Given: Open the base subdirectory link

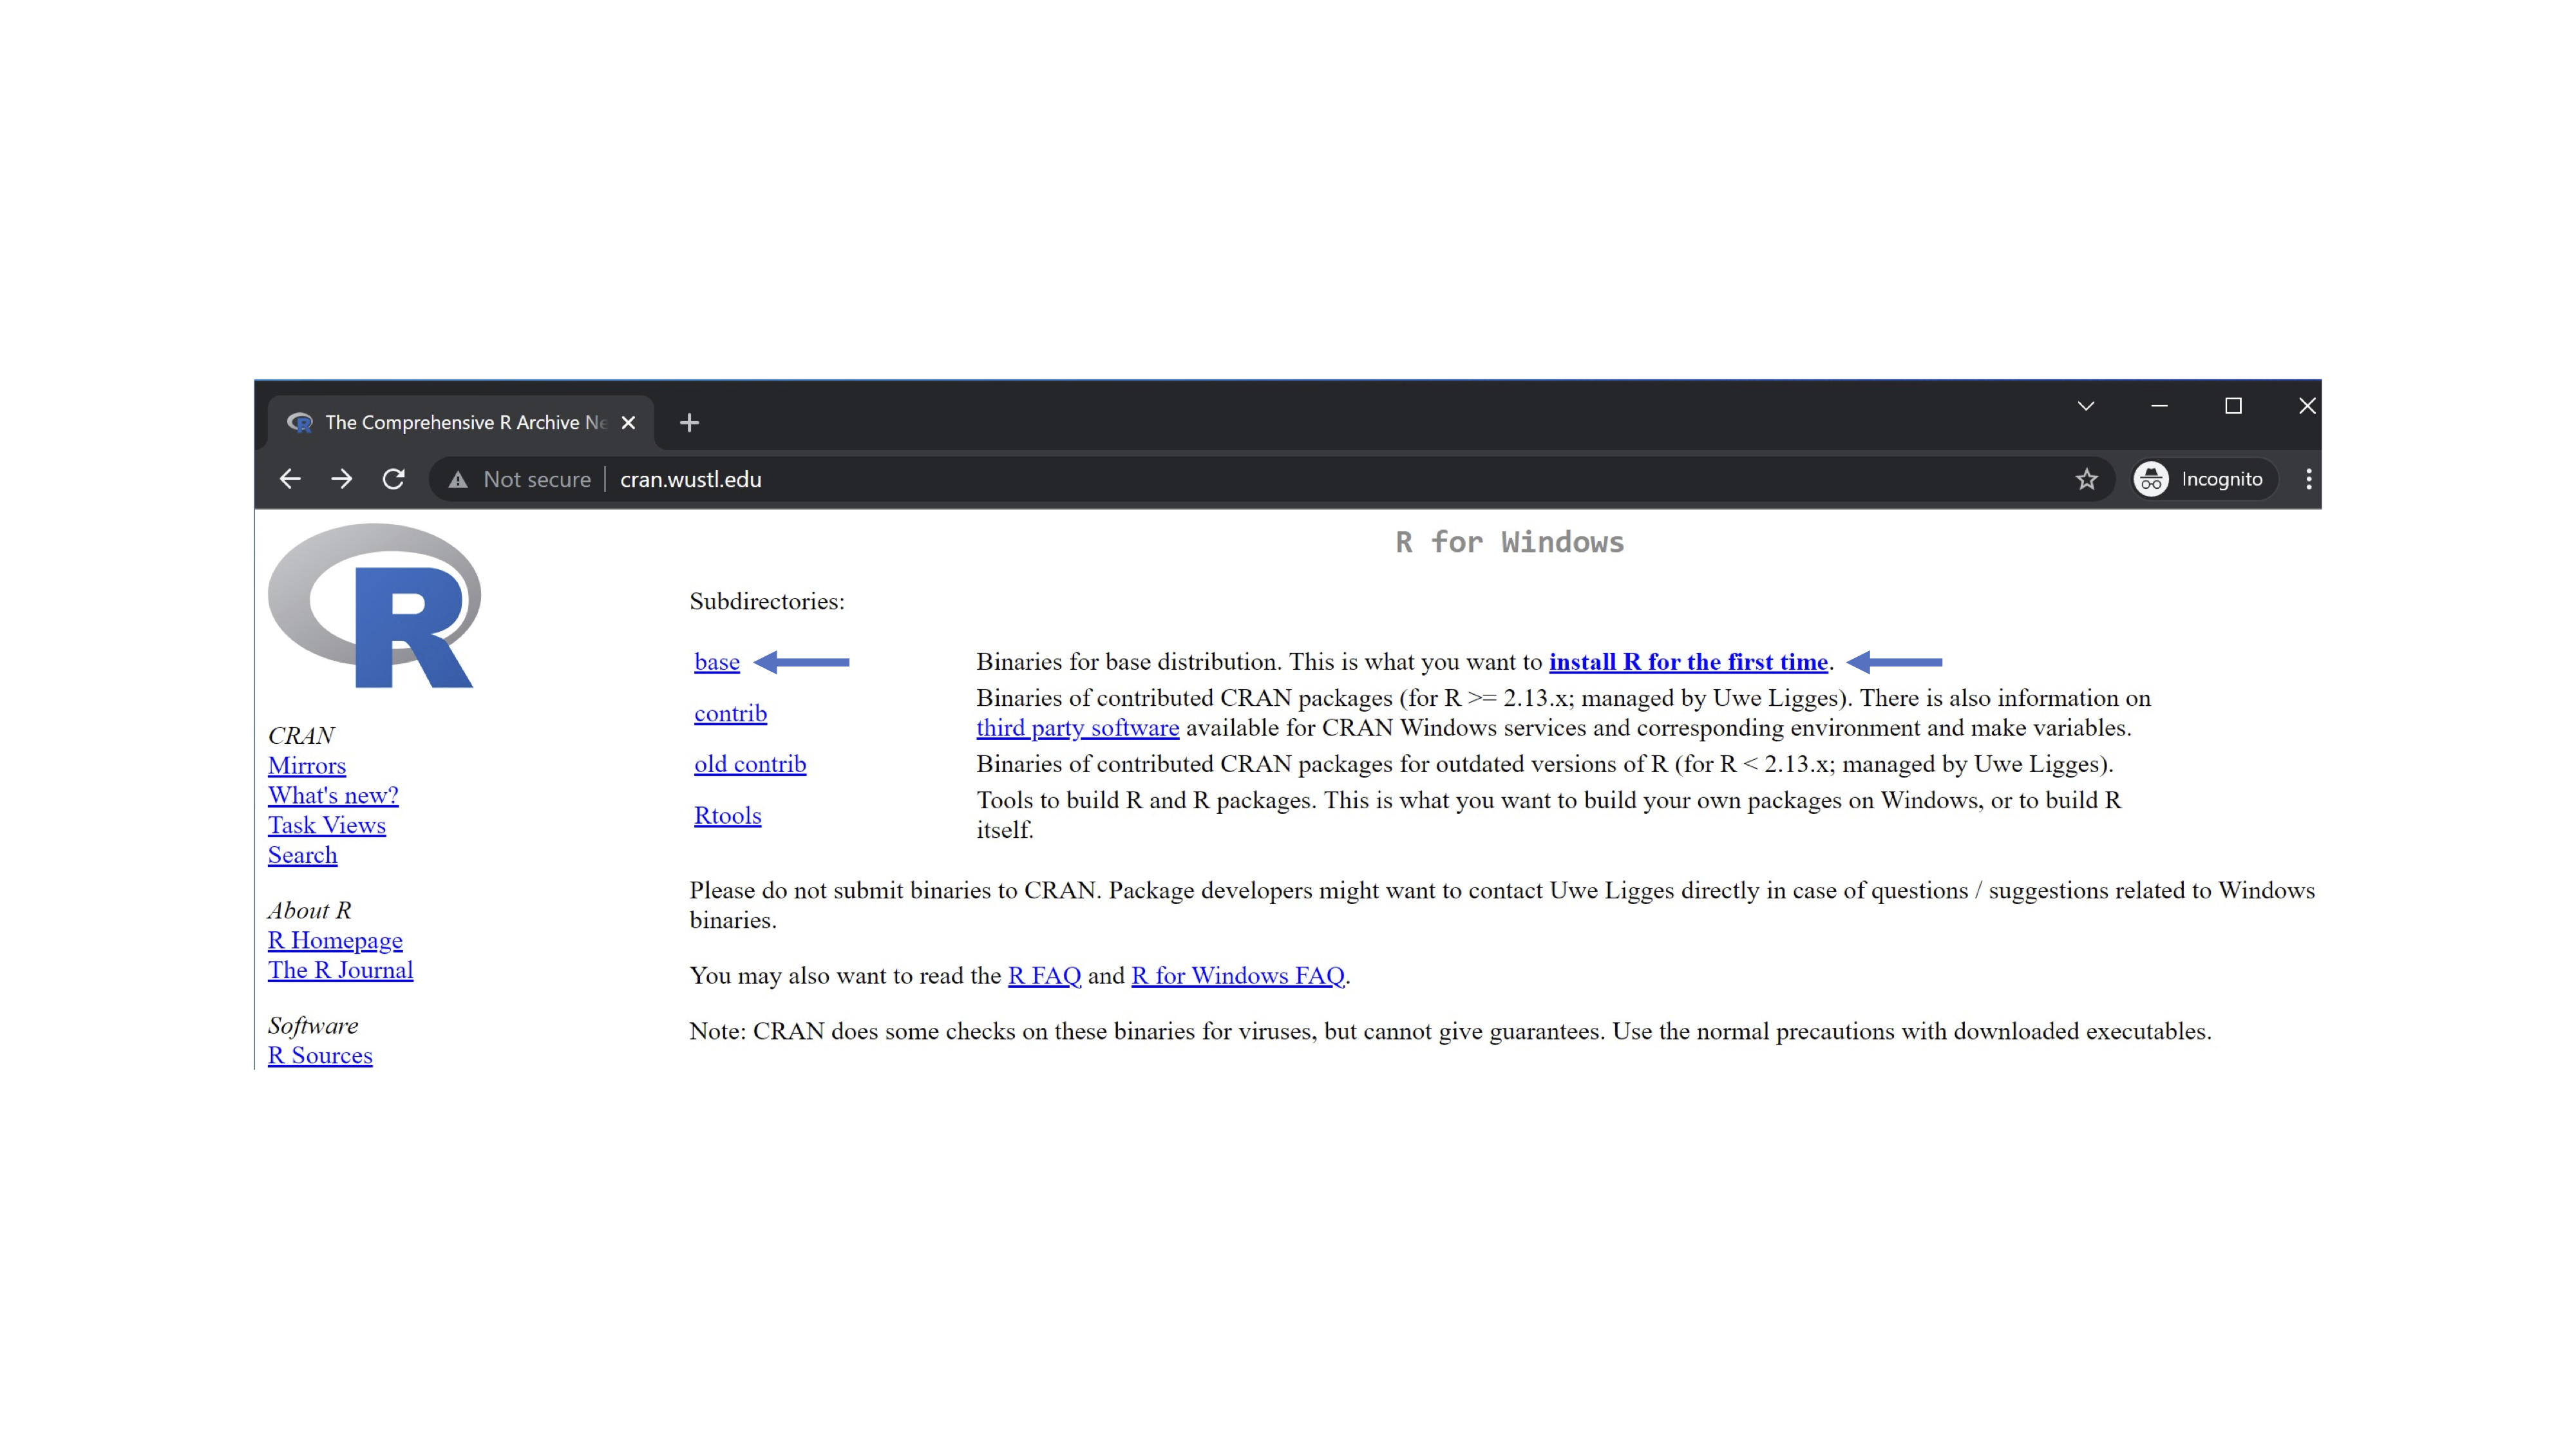Looking at the screenshot, I should [x=717, y=662].
